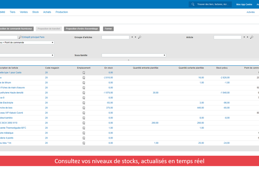
Task: Open Emplacement icon for the 'ce 9' row
Action: coord(84,98)
